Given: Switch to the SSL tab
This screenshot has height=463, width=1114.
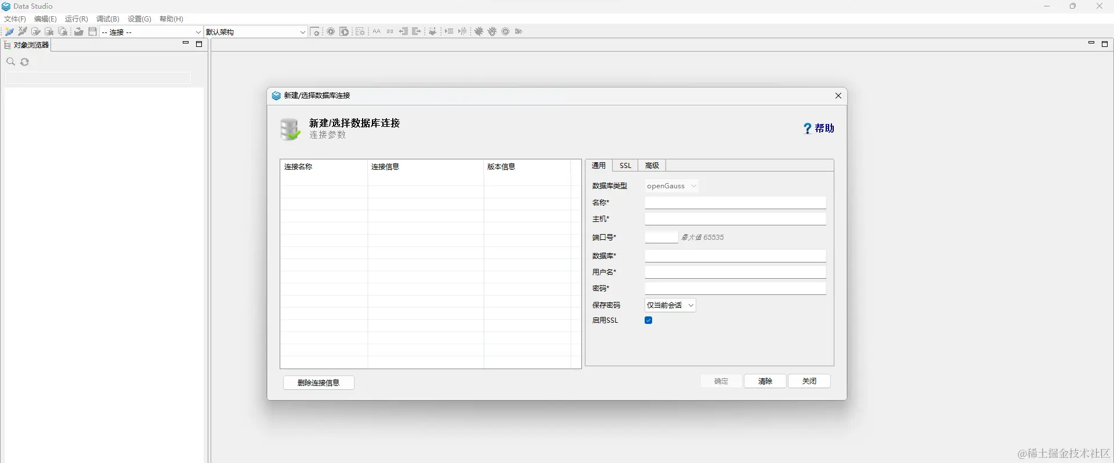Looking at the screenshot, I should (625, 166).
